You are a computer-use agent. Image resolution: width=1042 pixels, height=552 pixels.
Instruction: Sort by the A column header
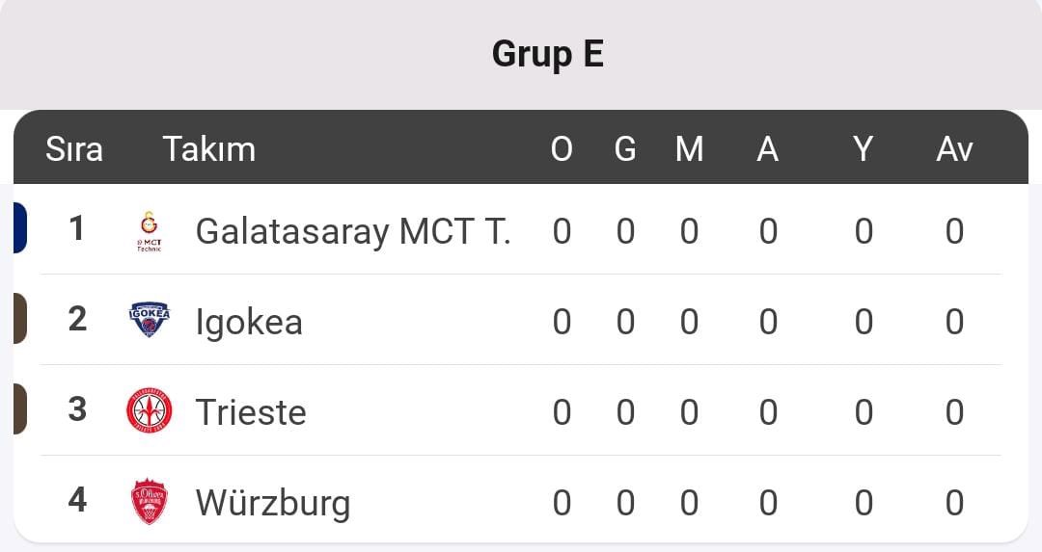(x=768, y=149)
